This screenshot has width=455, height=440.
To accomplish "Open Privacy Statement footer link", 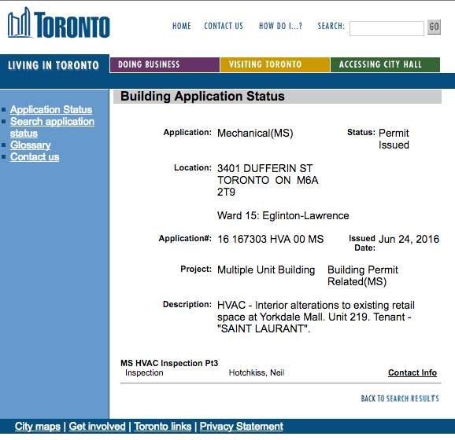I will coord(242,426).
